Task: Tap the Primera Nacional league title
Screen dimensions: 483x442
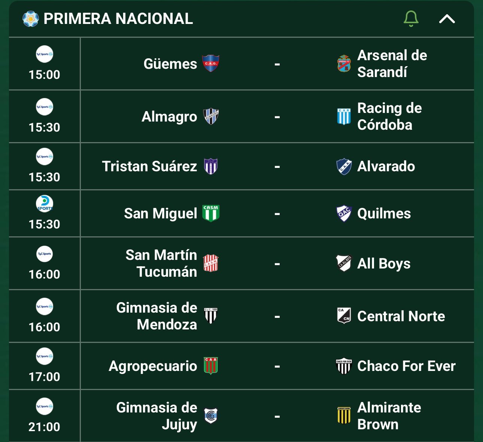Action: (x=118, y=19)
